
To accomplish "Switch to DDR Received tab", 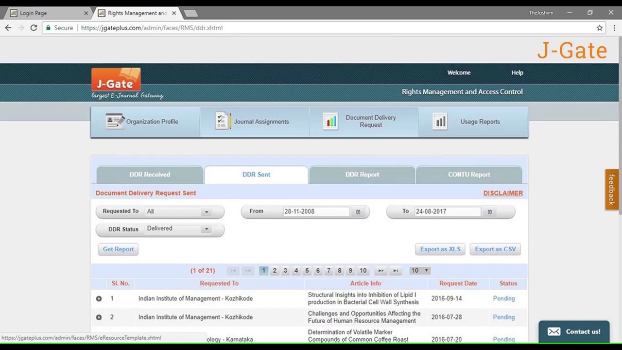I will (150, 175).
